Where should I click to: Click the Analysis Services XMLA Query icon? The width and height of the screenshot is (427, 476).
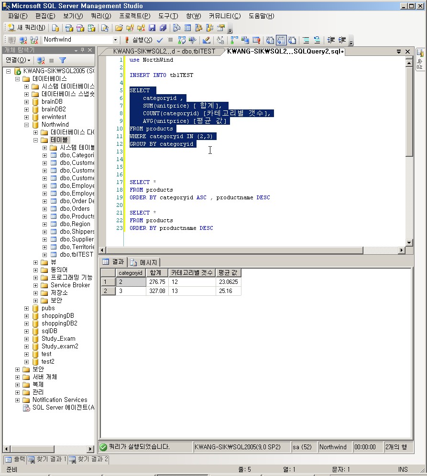click(91, 28)
